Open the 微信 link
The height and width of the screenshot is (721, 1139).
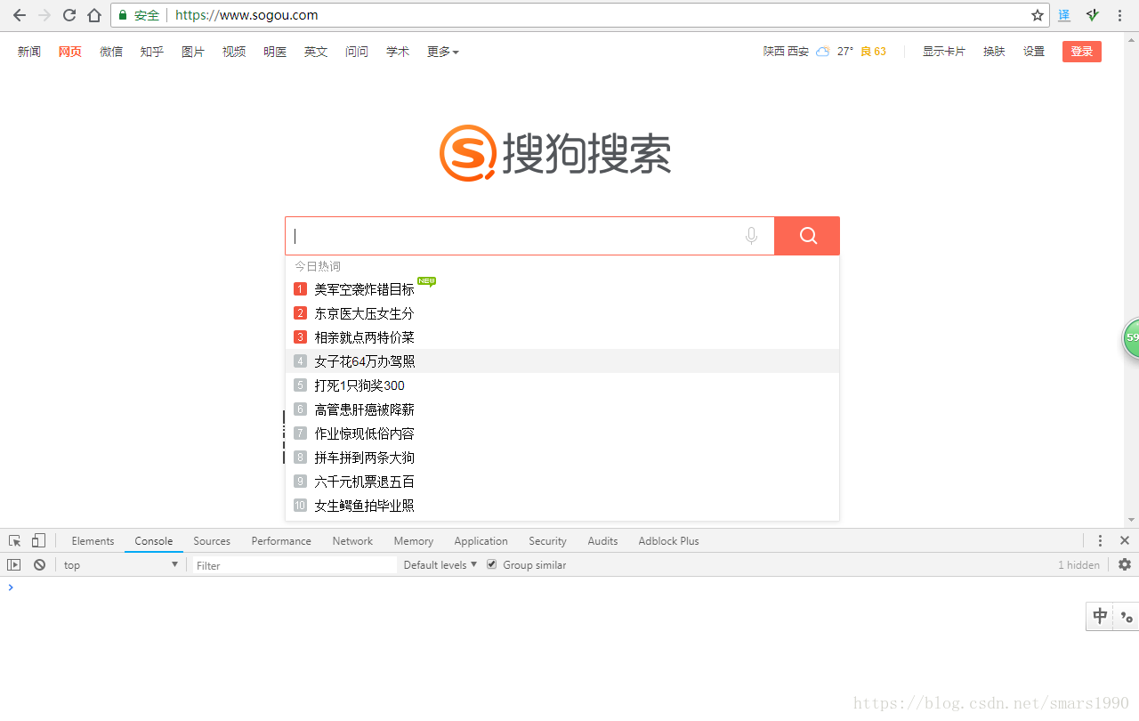[x=111, y=52]
